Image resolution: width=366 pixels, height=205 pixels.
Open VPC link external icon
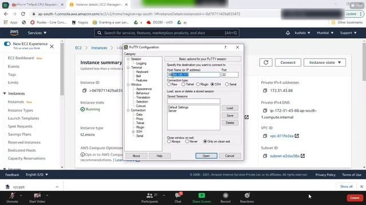pyautogui.click(x=297, y=136)
